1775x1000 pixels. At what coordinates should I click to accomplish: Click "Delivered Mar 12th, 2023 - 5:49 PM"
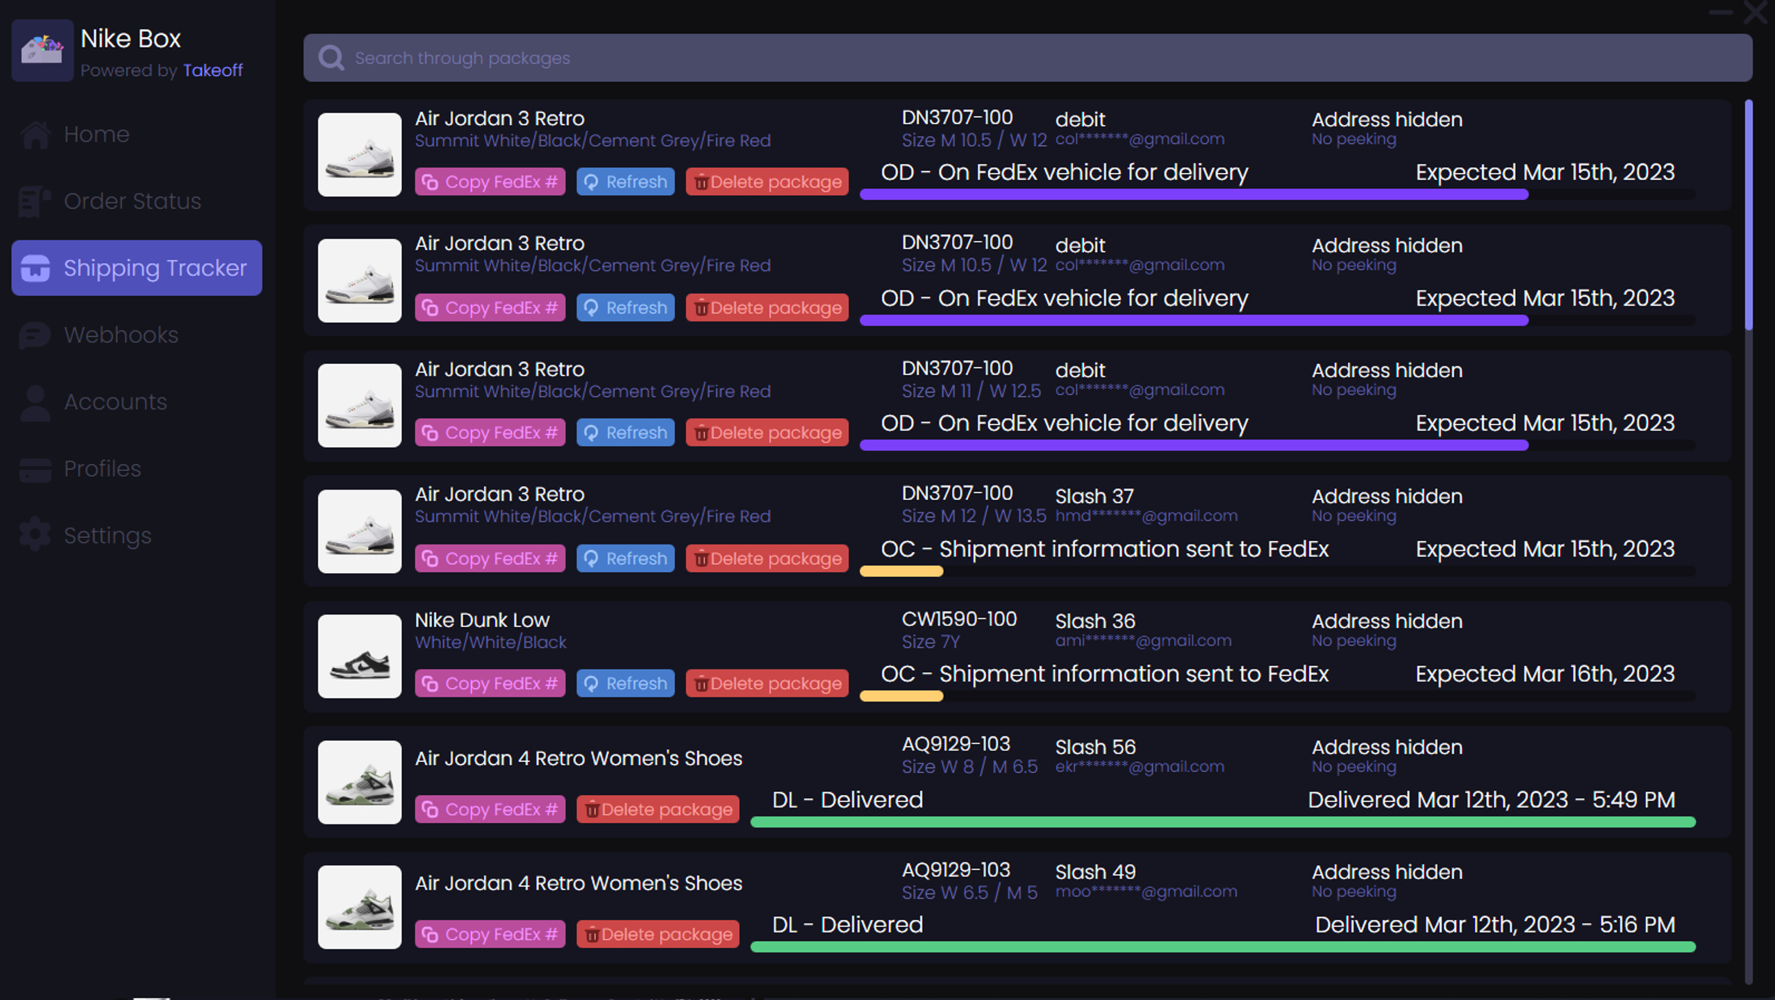(1492, 800)
